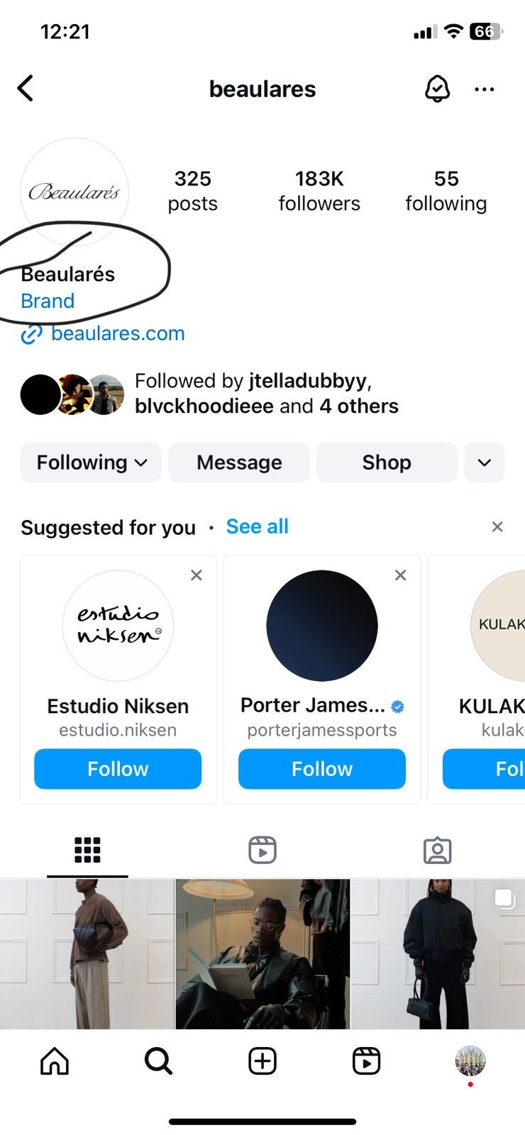The height and width of the screenshot is (1135, 525).
Task: Expand the suggestions chevron beside Shop
Action: (x=485, y=463)
